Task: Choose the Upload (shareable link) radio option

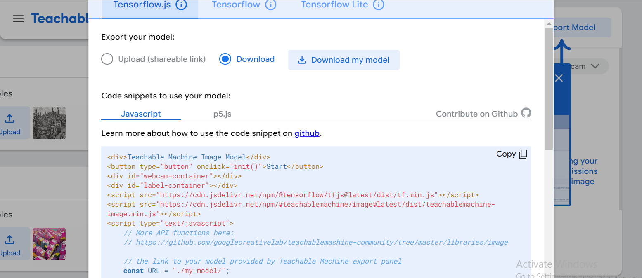Action: 154,59
